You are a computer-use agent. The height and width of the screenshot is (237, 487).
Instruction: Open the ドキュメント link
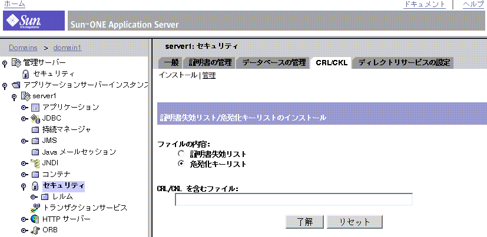pos(424,4)
